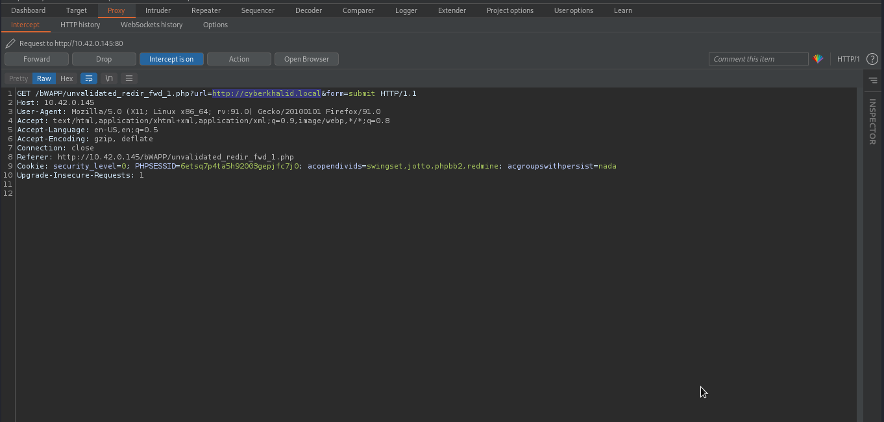The image size is (884, 422).
Task: Open the User options tab
Action: click(574, 10)
